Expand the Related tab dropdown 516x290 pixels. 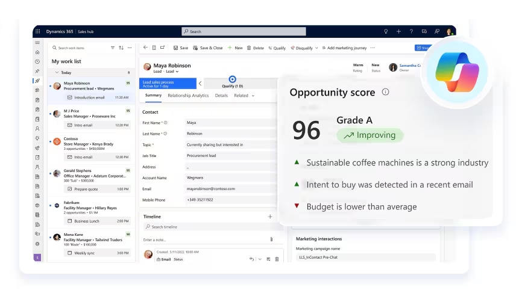253,96
